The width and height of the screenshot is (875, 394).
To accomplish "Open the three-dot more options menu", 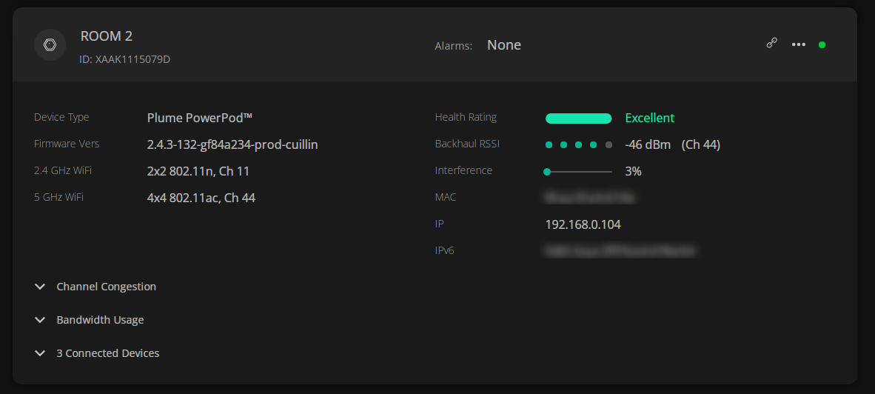I will click(x=798, y=44).
